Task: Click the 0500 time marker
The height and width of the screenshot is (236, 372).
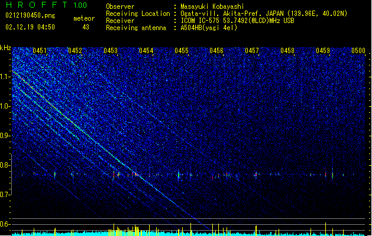Action: pos(358,51)
